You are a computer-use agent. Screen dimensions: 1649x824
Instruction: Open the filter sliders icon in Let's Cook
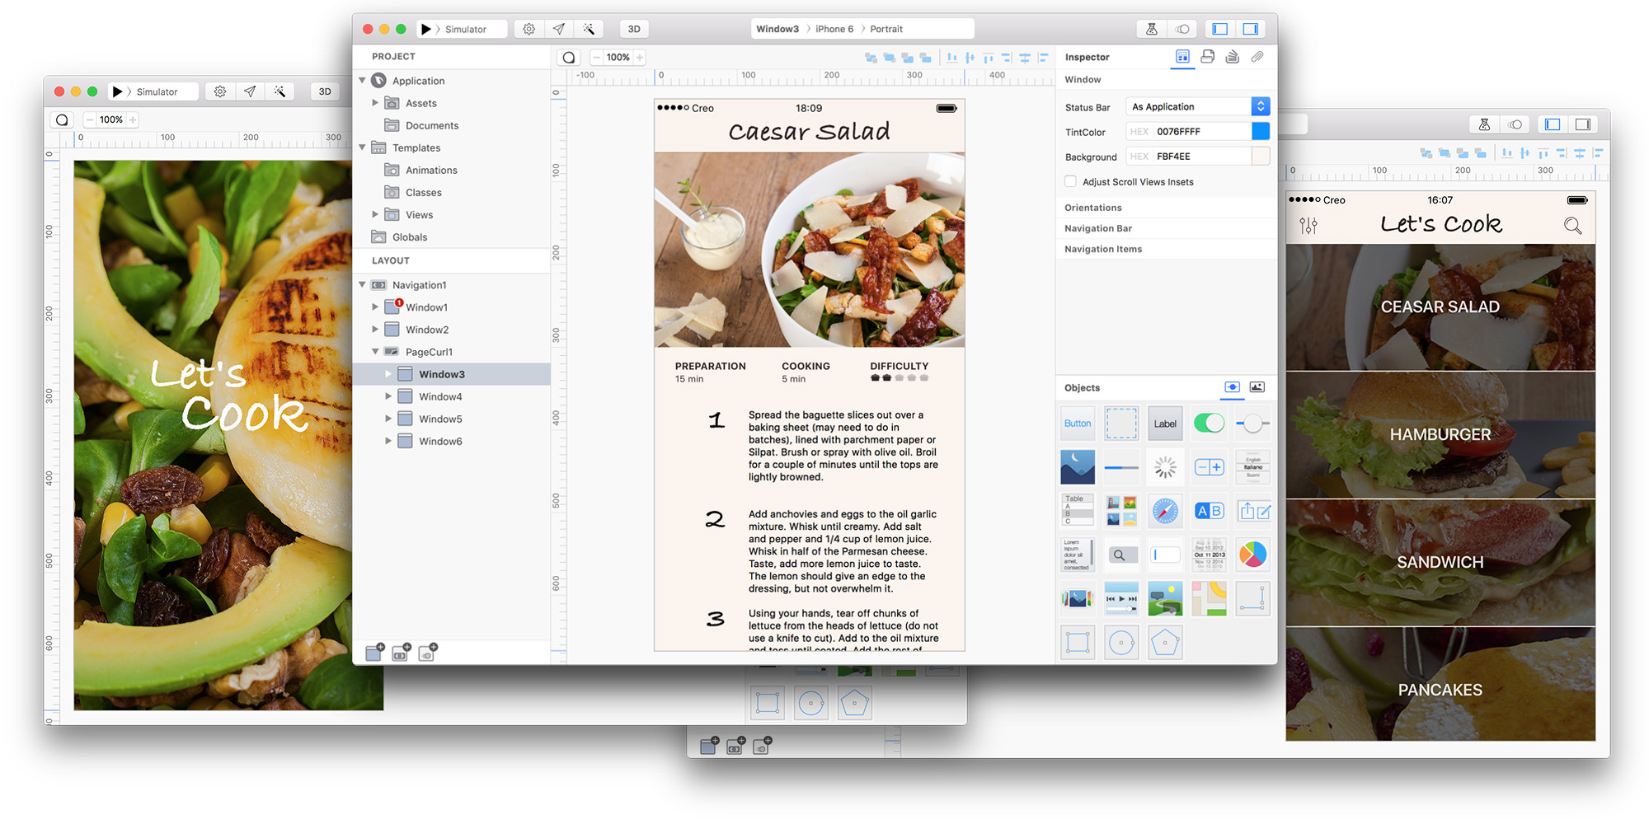(x=1308, y=226)
